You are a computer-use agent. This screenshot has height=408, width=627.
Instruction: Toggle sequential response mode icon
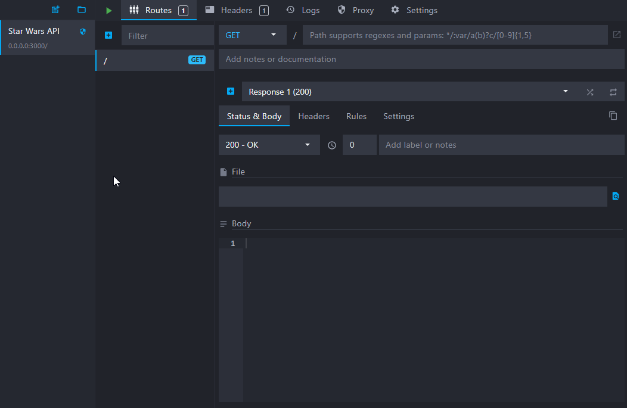(x=613, y=92)
